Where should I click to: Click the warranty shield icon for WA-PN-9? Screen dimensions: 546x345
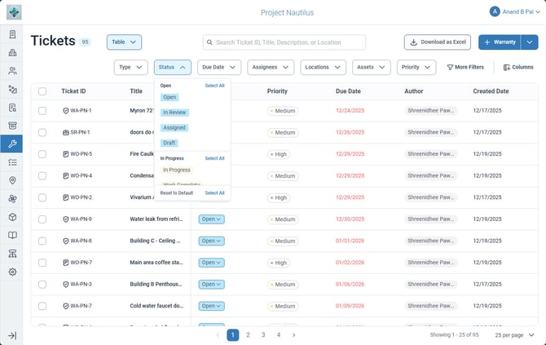(x=66, y=219)
